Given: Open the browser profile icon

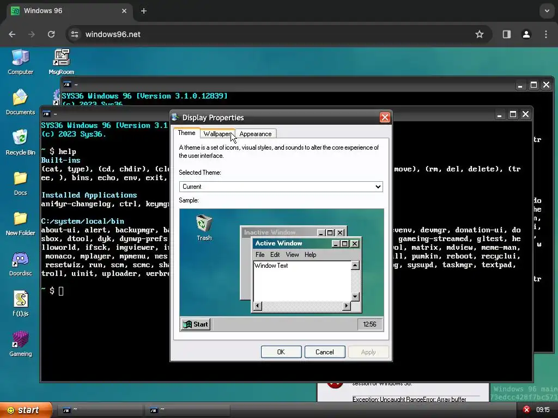Looking at the screenshot, I should click(x=526, y=34).
